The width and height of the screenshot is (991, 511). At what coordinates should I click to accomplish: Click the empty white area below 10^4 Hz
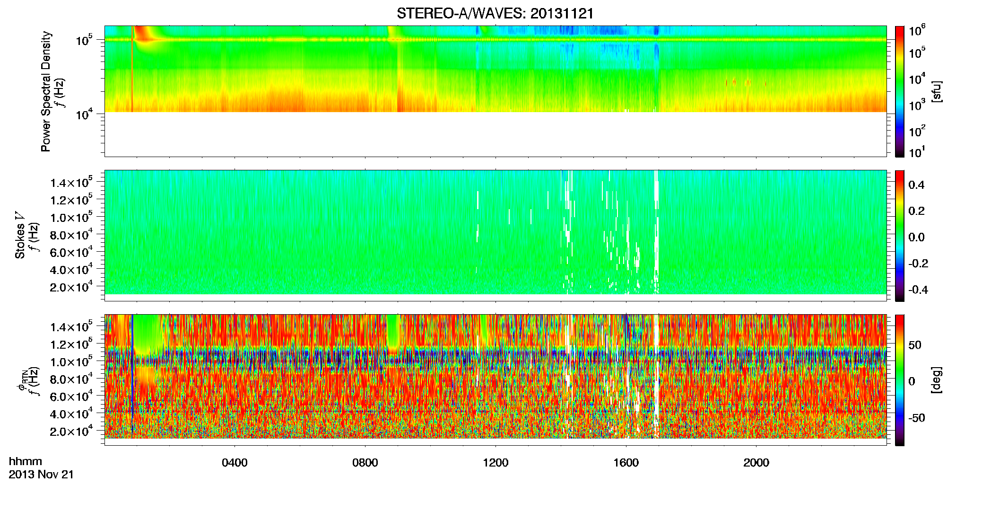pos(495,134)
